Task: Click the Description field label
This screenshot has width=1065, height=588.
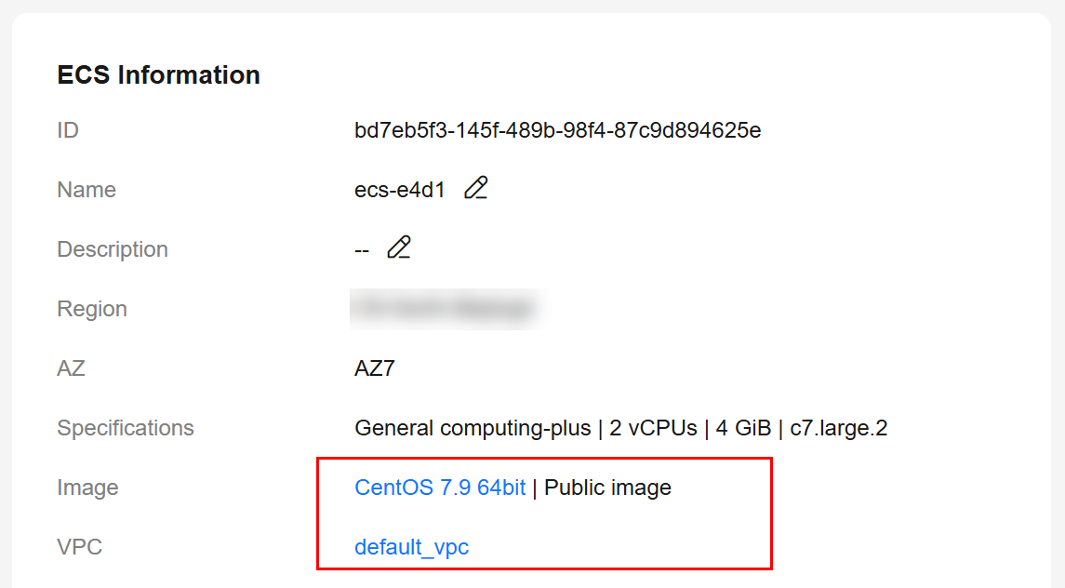Action: point(113,249)
